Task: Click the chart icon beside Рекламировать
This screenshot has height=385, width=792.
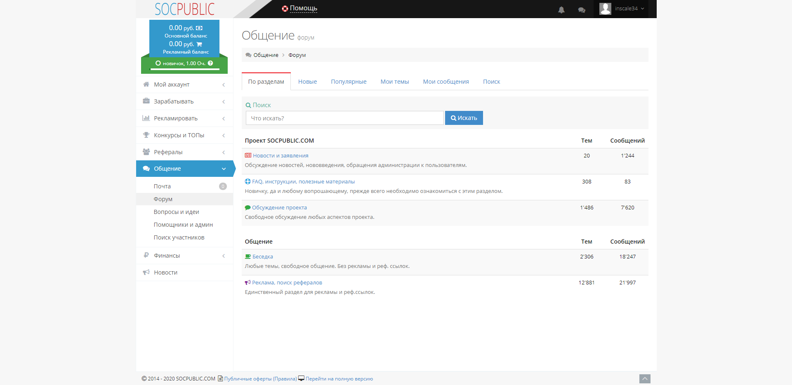Action: click(146, 118)
